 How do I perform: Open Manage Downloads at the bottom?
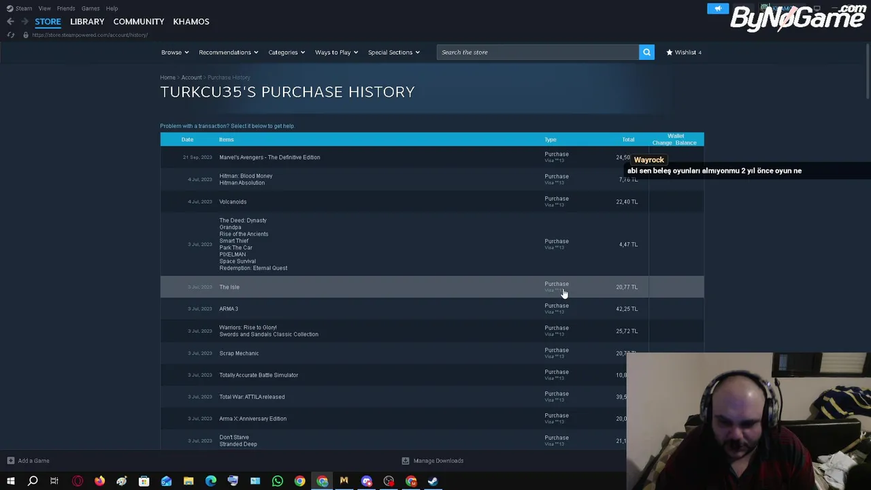(x=433, y=461)
